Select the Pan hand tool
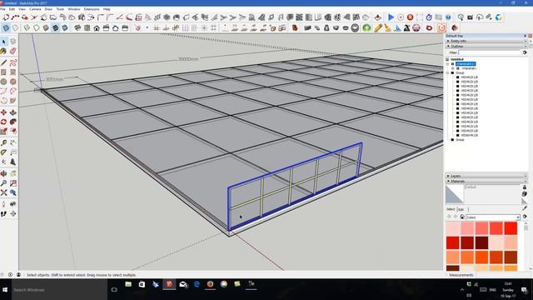This screenshot has height=300, width=533. [13, 173]
